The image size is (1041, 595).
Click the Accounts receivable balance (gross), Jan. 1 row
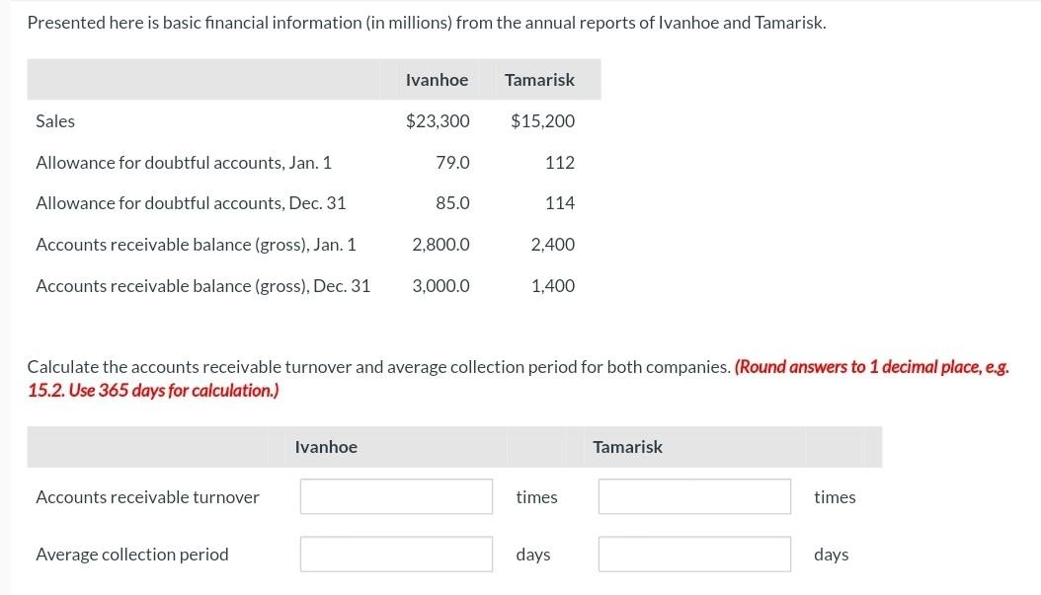[196, 244]
